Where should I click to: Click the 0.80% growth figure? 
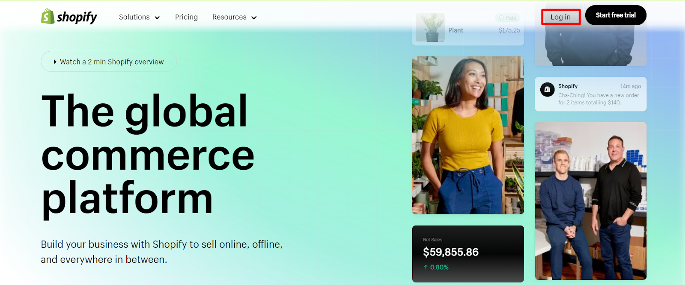[x=439, y=267]
